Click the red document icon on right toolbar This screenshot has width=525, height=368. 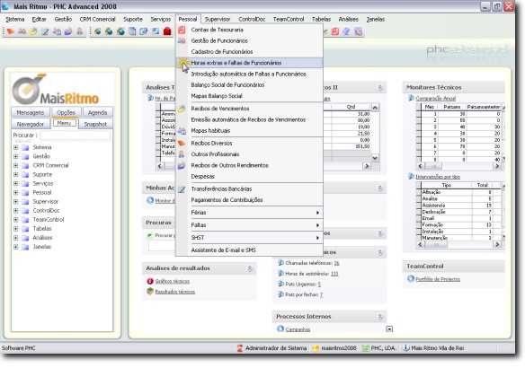[x=335, y=31]
